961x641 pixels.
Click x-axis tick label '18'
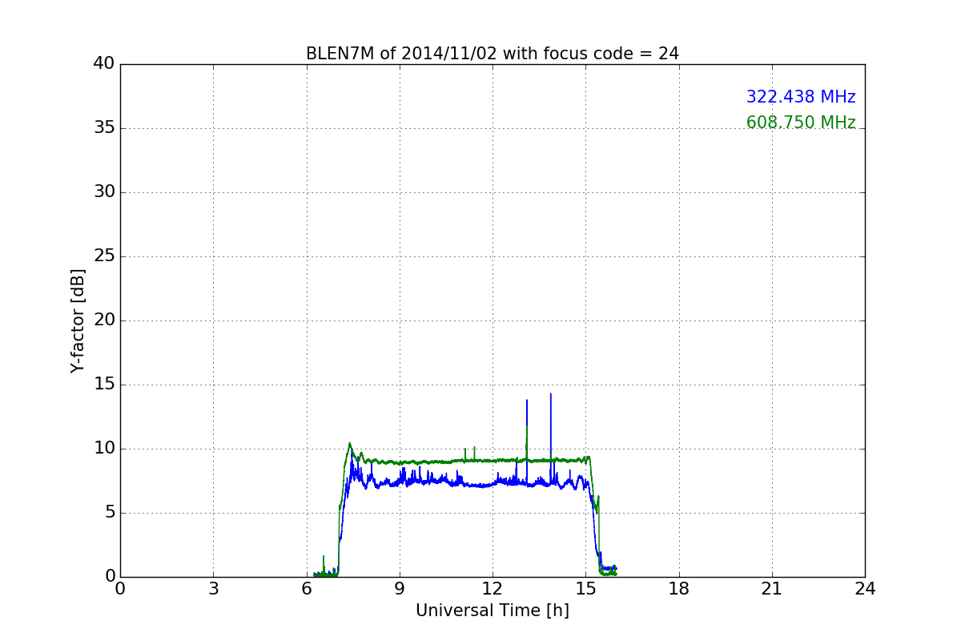[679, 589]
